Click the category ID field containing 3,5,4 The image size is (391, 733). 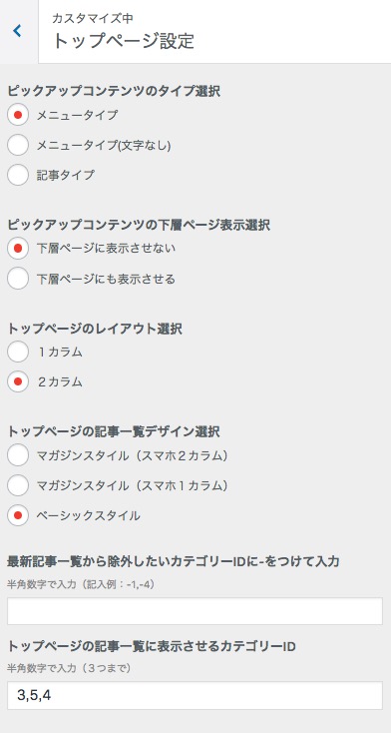(195, 695)
